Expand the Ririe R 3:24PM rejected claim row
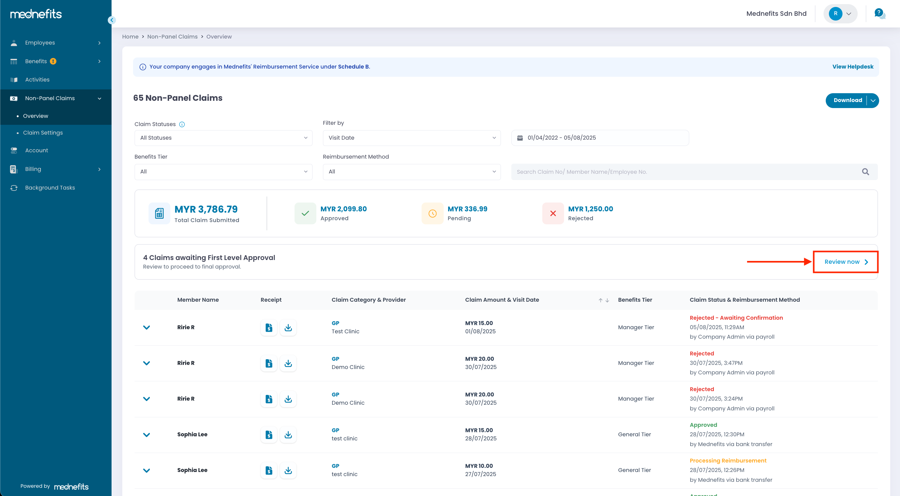Image resolution: width=900 pixels, height=496 pixels. click(x=146, y=399)
